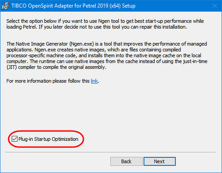Screen dimensions: 222x173
Task: Click the 'For more information please follow' text
Action: click(x=48, y=81)
